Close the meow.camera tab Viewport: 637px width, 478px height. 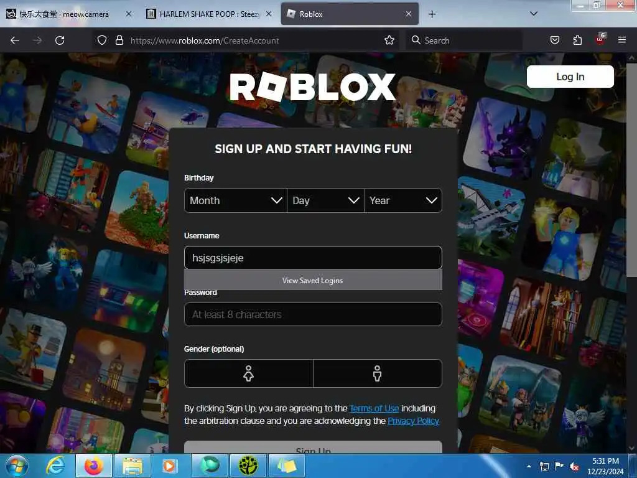129,14
